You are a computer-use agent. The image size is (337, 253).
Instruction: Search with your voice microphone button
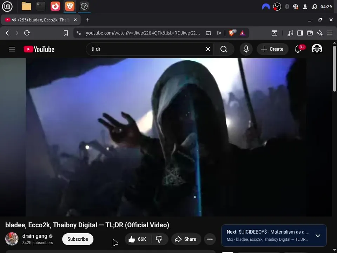[x=246, y=49]
